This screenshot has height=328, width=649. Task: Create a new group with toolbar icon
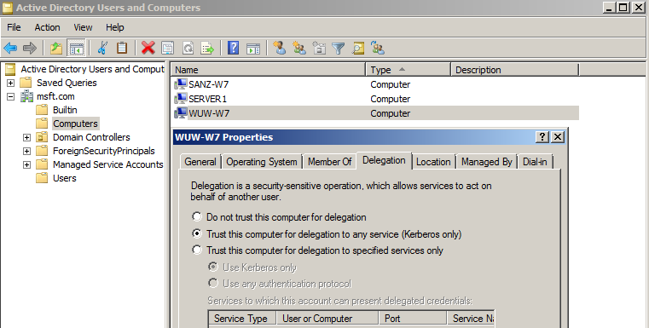tap(299, 49)
